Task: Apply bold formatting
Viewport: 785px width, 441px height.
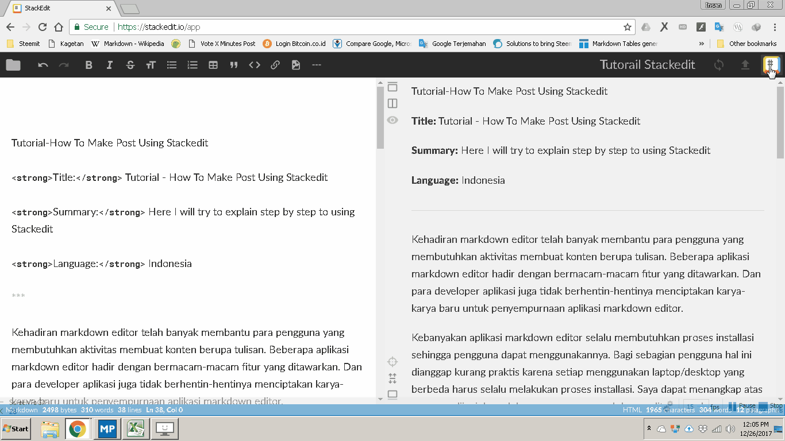Action: [x=88, y=65]
